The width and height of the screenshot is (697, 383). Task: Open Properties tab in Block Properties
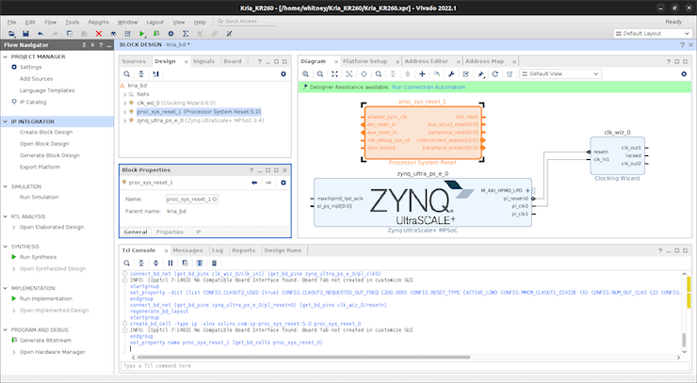[170, 232]
